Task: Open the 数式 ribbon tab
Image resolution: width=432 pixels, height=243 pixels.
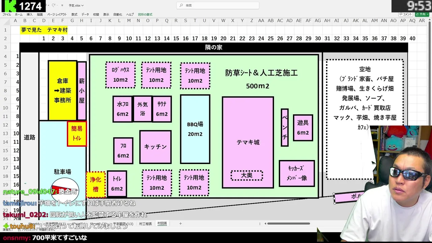Action: [74, 15]
